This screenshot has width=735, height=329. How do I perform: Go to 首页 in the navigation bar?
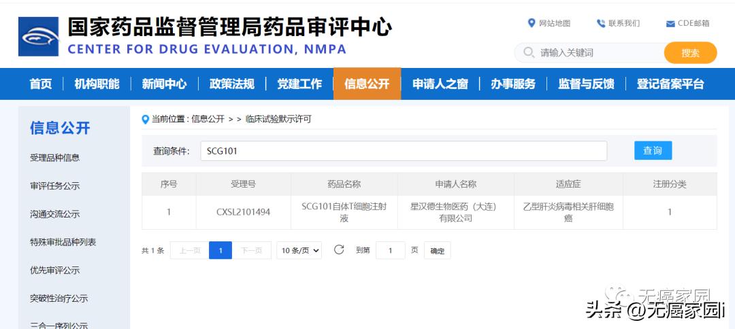tap(41, 84)
